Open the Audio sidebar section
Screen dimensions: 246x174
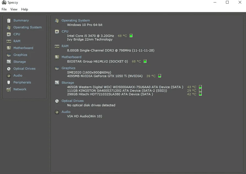click(18, 75)
